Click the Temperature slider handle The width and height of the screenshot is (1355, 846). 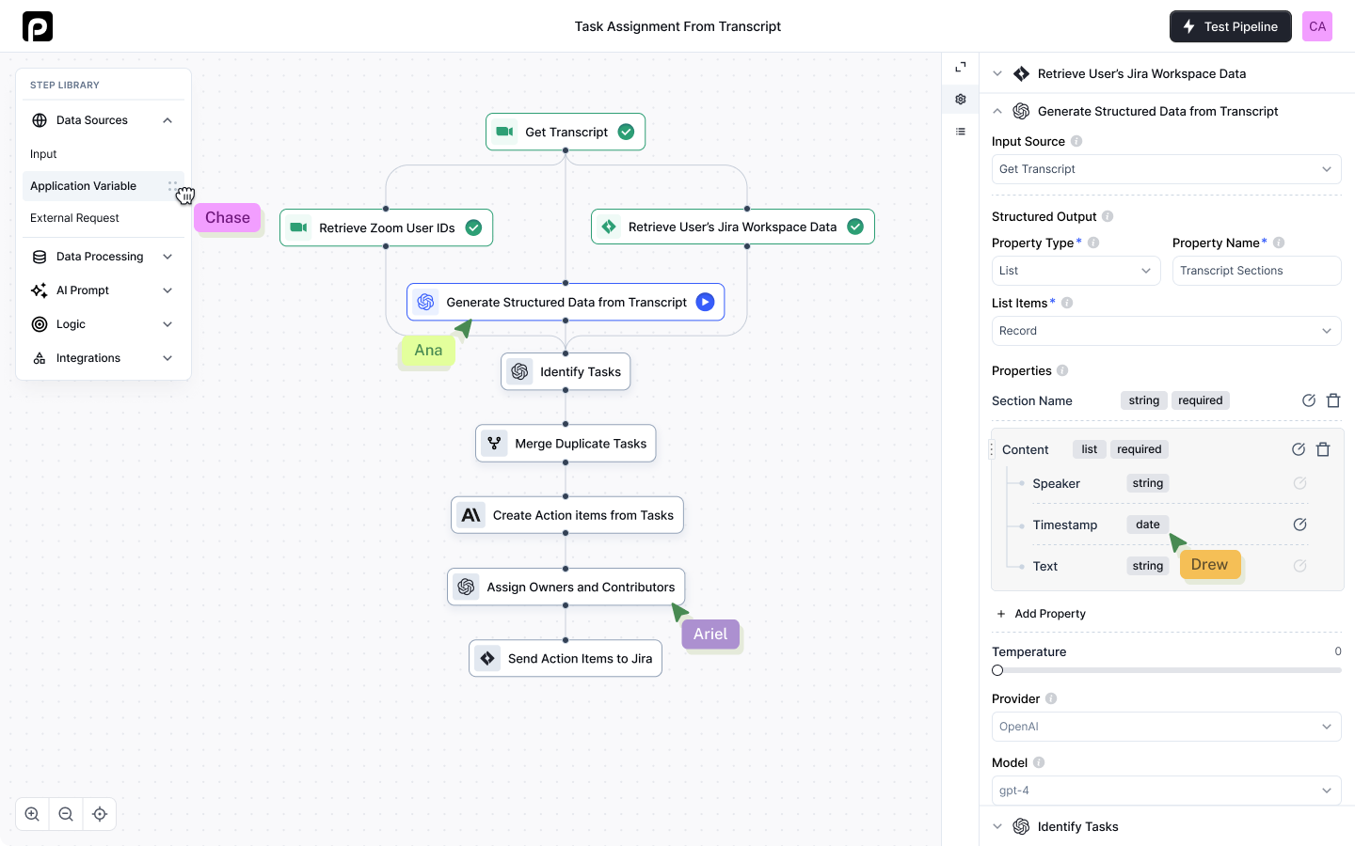tap(997, 670)
